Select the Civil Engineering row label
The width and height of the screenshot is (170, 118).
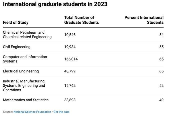click(16, 47)
